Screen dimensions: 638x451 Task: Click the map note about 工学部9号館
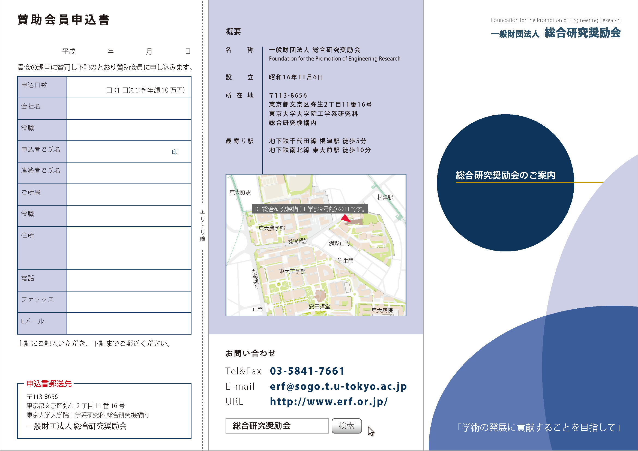point(310,209)
